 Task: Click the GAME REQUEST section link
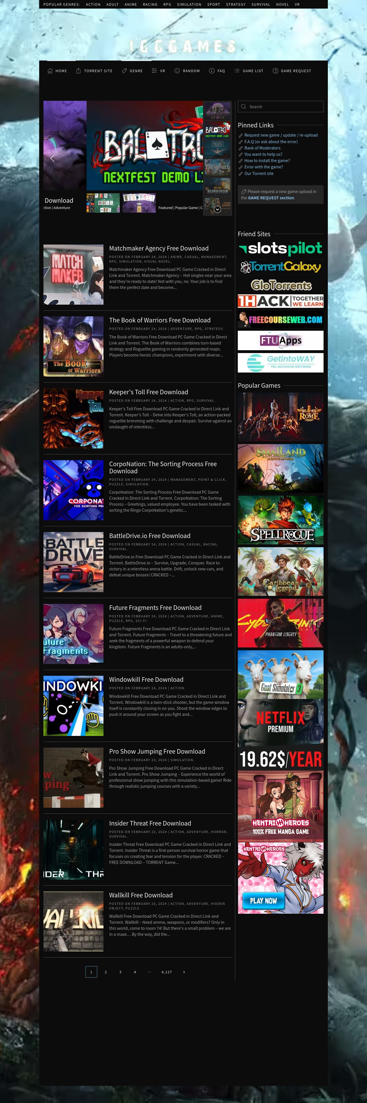pos(271,198)
